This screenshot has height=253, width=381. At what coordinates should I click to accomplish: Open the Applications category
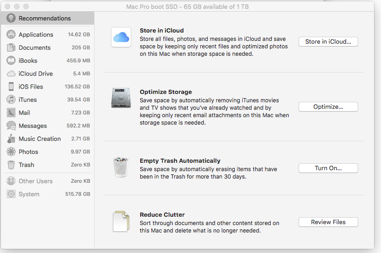[48, 34]
